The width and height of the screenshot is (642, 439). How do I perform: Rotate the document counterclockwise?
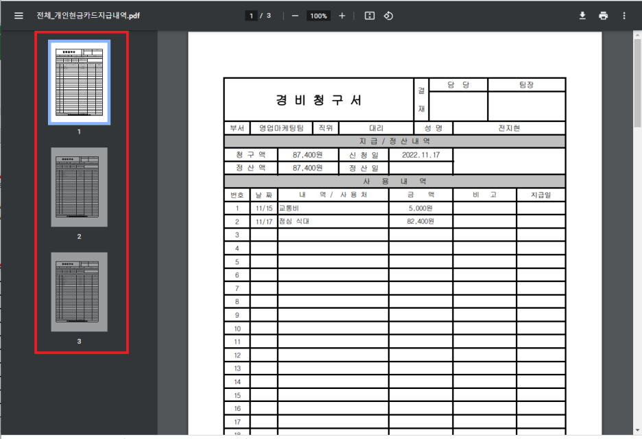pyautogui.click(x=388, y=16)
